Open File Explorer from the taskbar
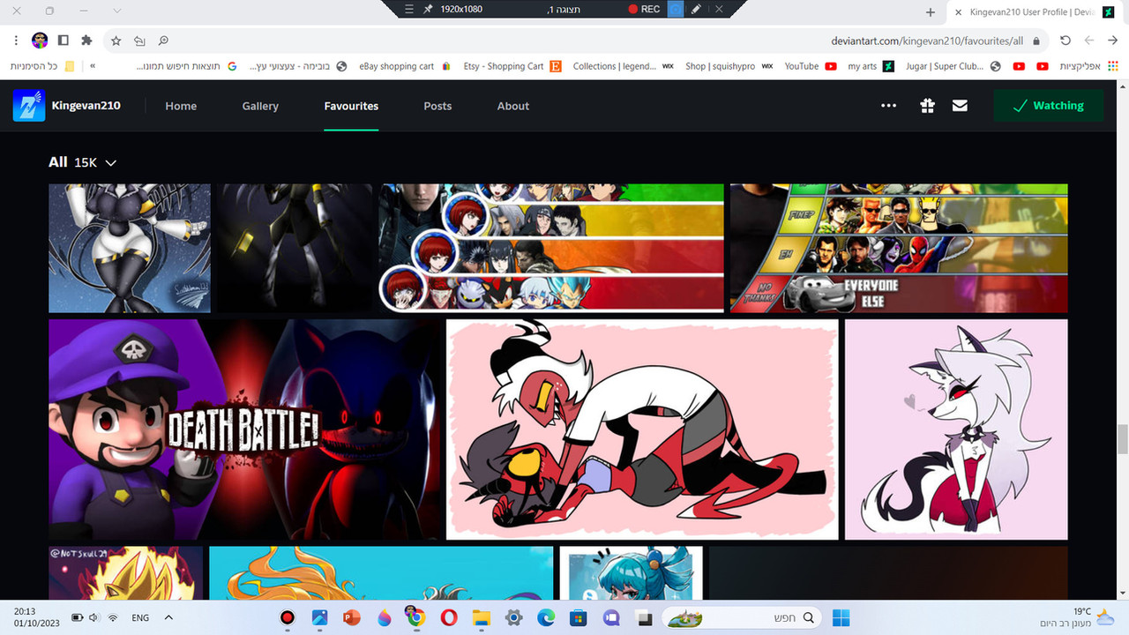 481,617
